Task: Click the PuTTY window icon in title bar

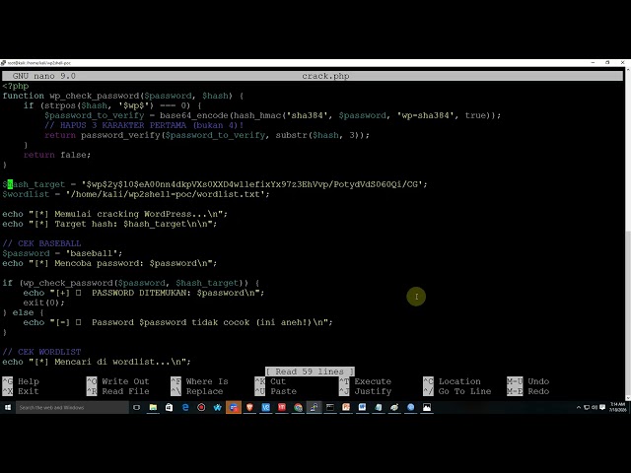Action: point(4,63)
